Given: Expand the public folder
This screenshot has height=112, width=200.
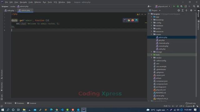Looking at the screenshot, I should click(152, 29).
